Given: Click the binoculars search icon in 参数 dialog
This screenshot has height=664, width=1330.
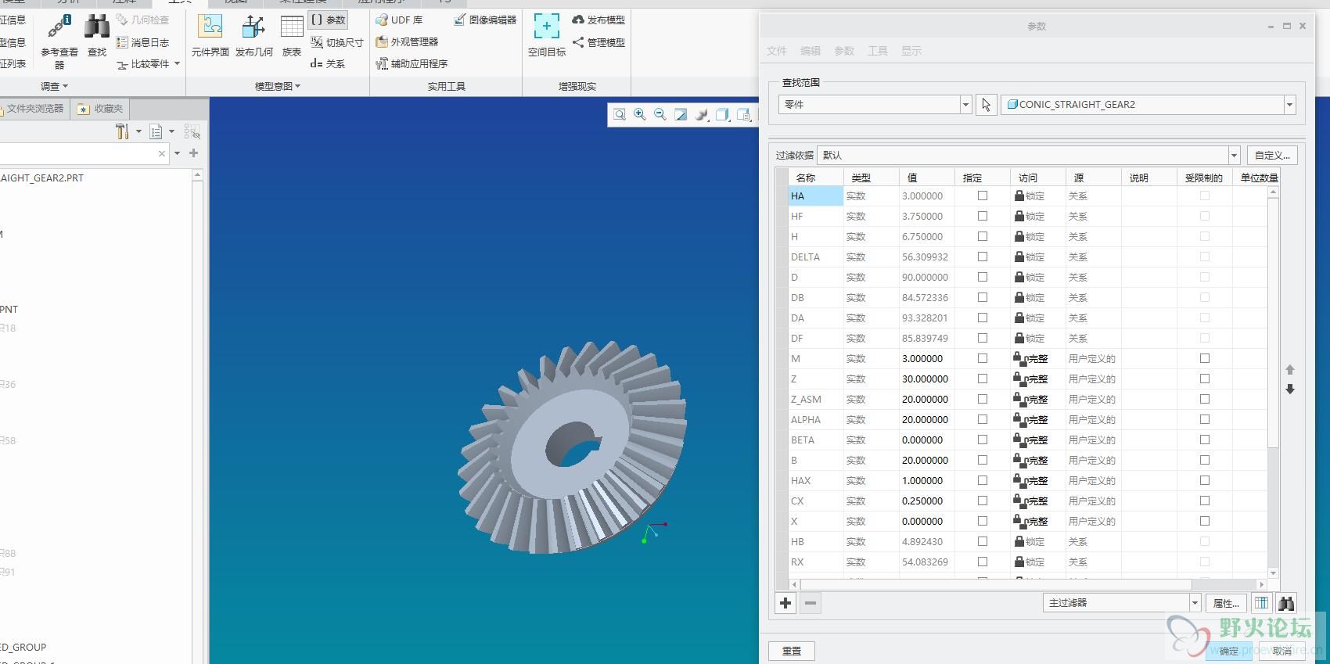Looking at the screenshot, I should pyautogui.click(x=1286, y=603).
